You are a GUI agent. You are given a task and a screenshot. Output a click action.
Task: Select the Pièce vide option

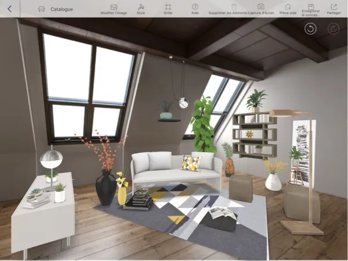(x=288, y=6)
